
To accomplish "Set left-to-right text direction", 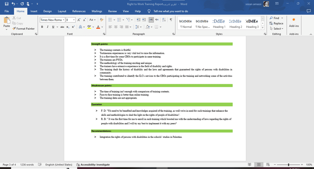I will point(151,20).
